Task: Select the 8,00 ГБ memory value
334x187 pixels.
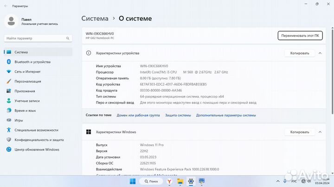Action: 160,78
